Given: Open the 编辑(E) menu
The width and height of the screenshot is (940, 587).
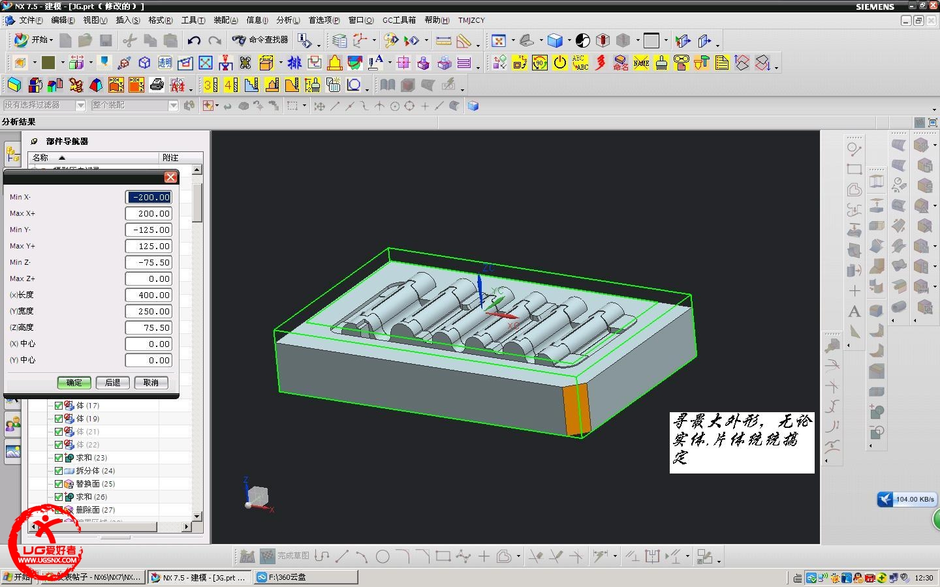Looking at the screenshot, I should point(63,20).
